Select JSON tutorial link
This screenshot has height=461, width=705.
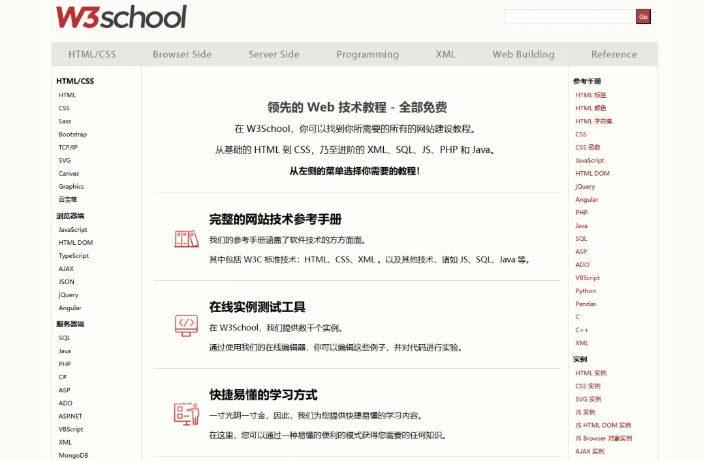66,281
